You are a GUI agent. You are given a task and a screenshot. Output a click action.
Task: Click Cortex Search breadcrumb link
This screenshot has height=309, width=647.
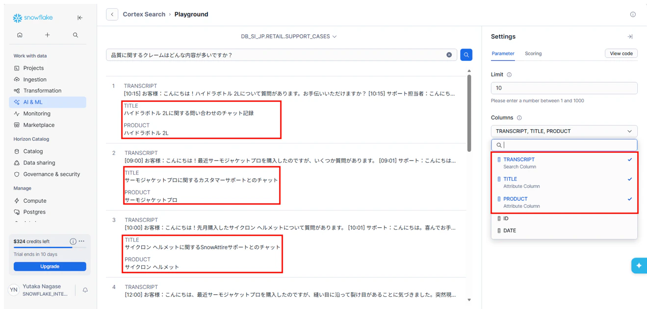[144, 14]
